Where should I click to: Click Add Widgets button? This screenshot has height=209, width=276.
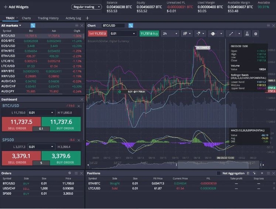[16, 7]
